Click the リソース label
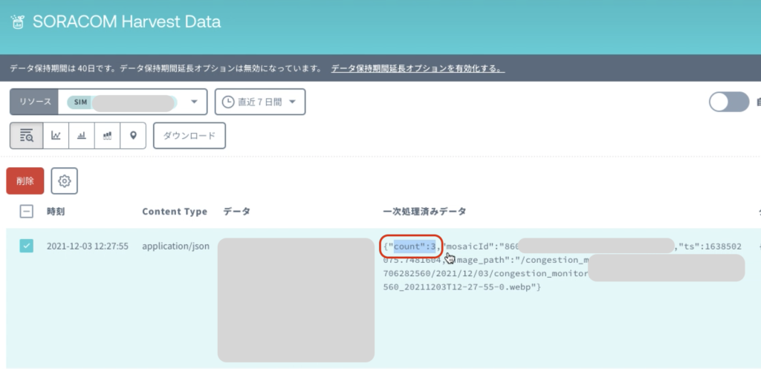 pyautogui.click(x=35, y=102)
